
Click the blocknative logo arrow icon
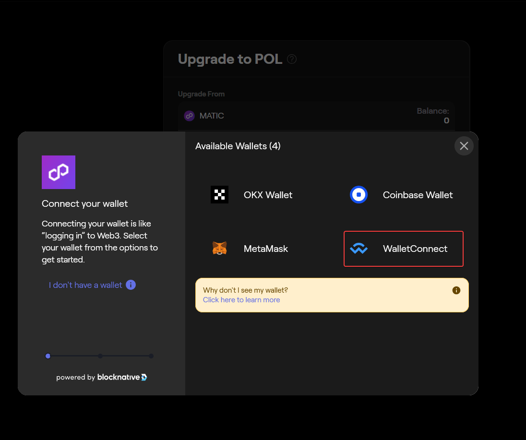144,377
